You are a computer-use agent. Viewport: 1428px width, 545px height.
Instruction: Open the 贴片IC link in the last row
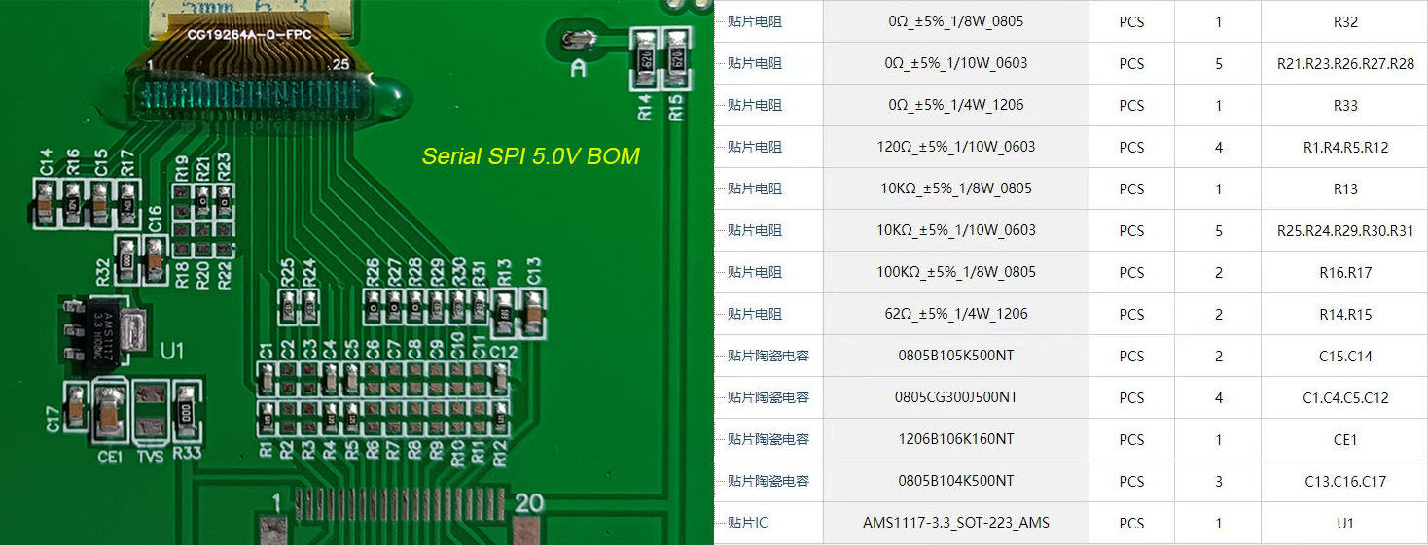[747, 523]
